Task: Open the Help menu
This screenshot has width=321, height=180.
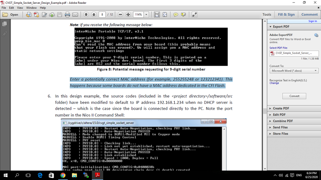Action: [x=43, y=8]
